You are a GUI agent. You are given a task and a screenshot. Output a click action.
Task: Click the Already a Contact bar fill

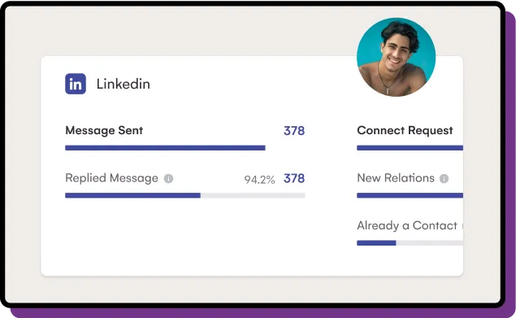376,243
